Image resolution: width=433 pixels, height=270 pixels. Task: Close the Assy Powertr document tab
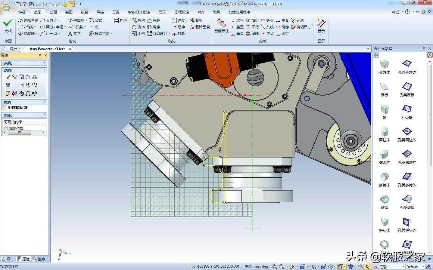(70, 49)
